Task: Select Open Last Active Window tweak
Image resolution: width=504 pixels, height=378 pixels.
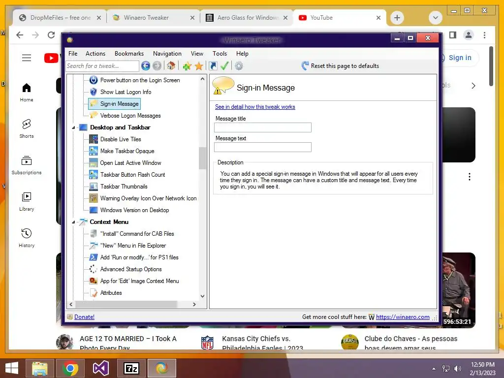Action: (x=130, y=163)
